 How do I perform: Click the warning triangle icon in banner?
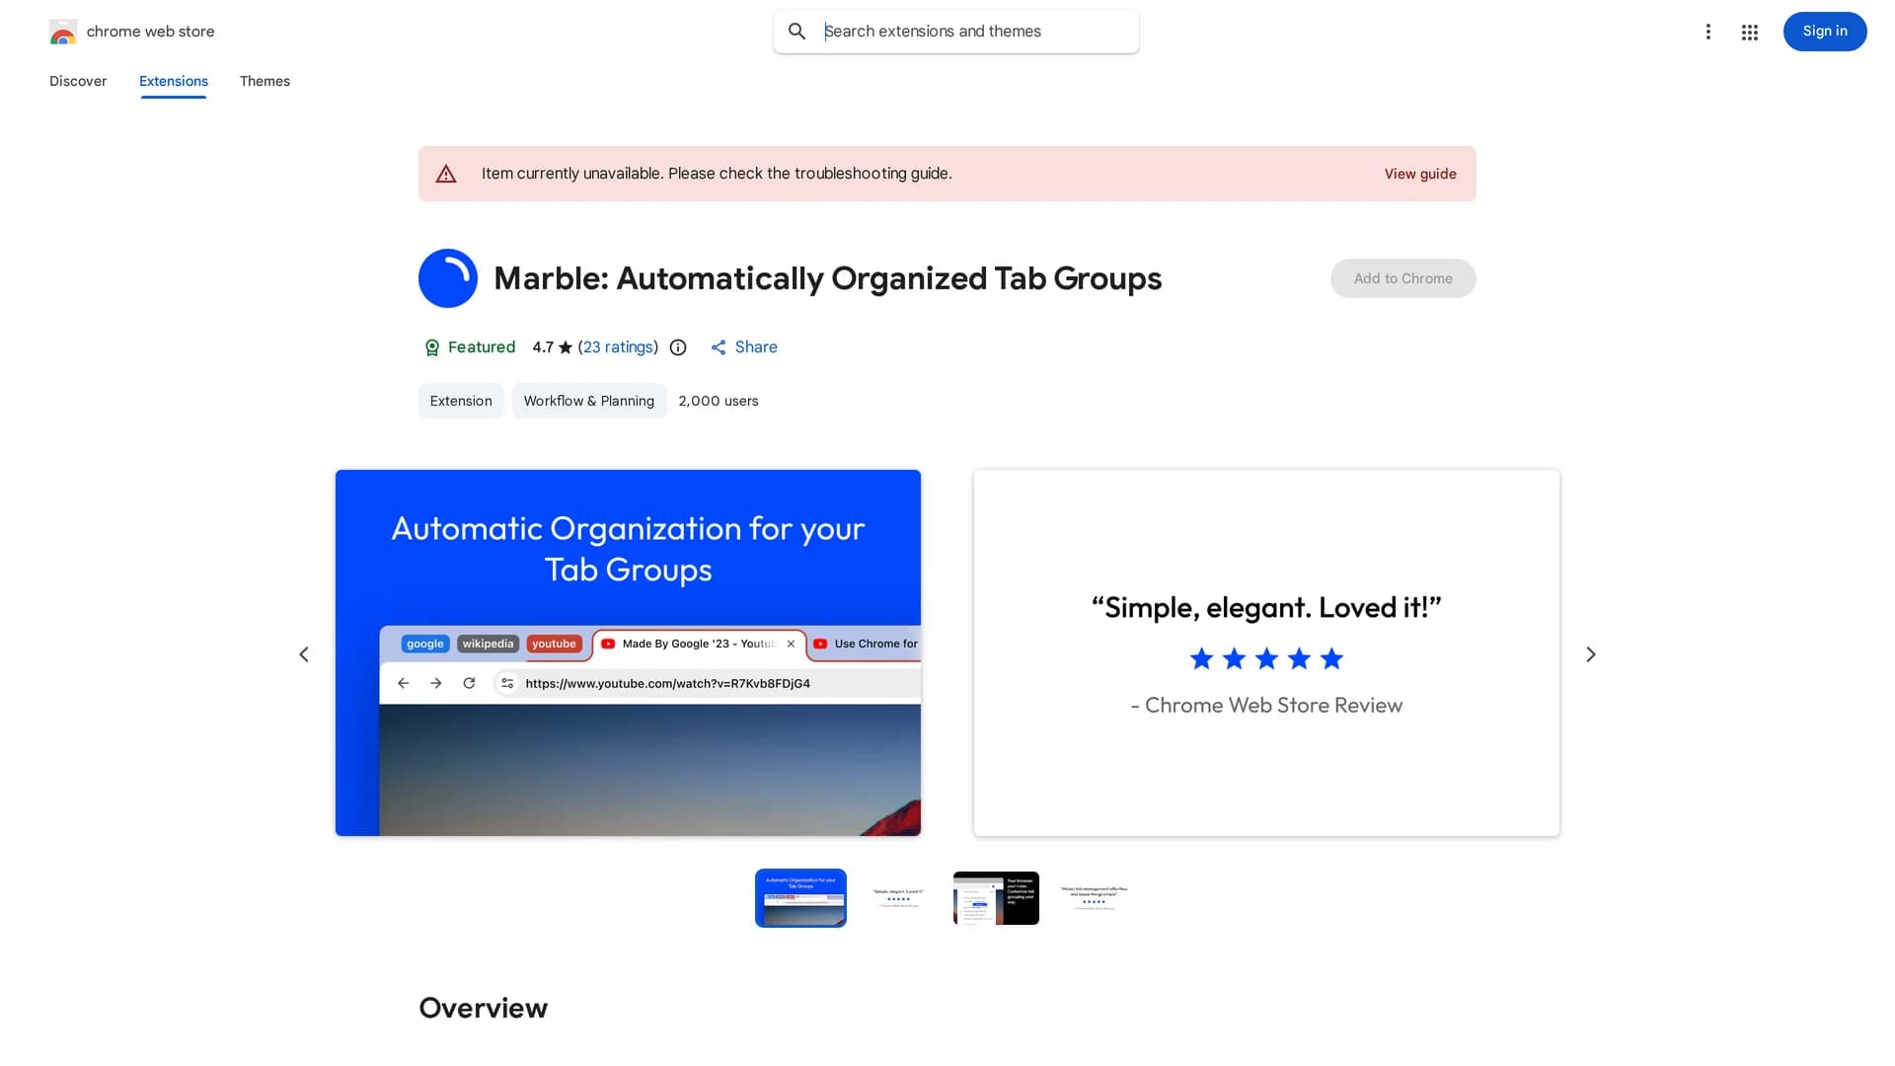[x=446, y=174]
